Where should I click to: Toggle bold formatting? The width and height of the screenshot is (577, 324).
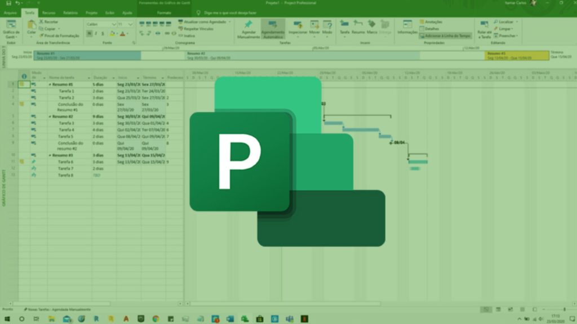coord(90,34)
